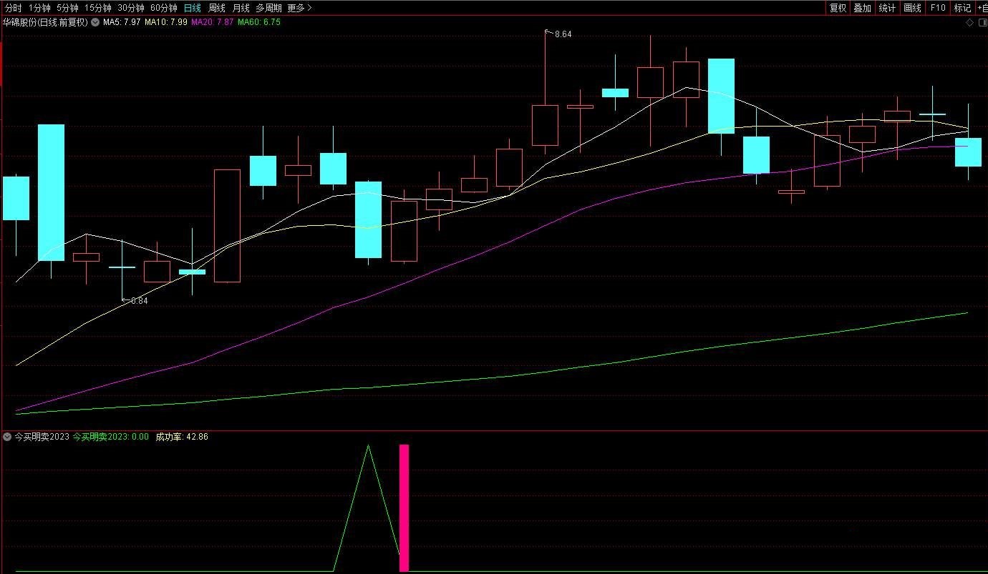Select the 1分钟 period tab
This screenshot has width=988, height=574.
[39, 8]
